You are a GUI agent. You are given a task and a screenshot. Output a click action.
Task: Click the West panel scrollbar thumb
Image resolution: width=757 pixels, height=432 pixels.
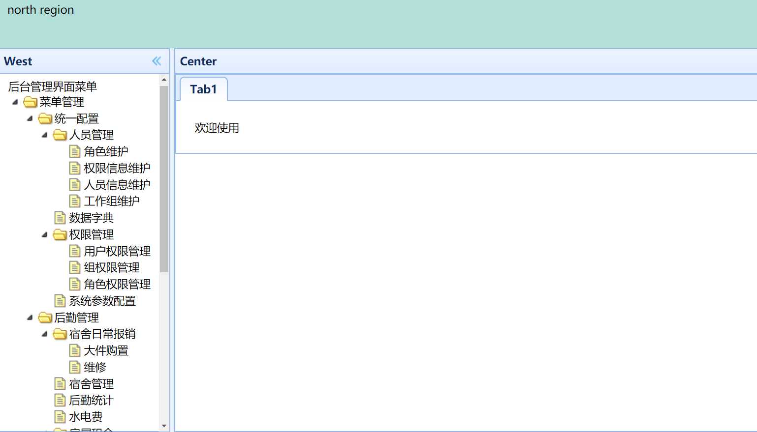(x=164, y=179)
